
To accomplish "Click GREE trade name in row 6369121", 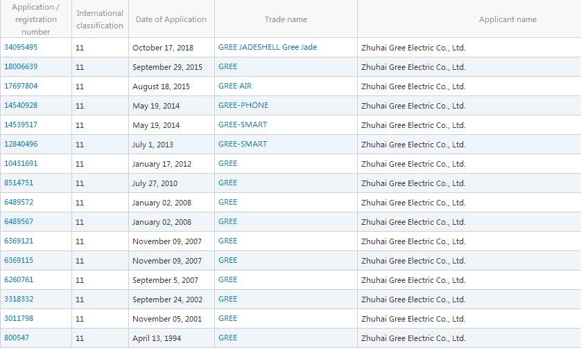I will 227,241.
